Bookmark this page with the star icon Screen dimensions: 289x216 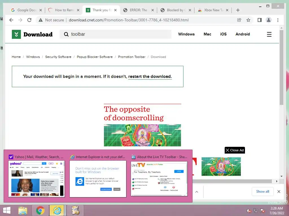248,20
